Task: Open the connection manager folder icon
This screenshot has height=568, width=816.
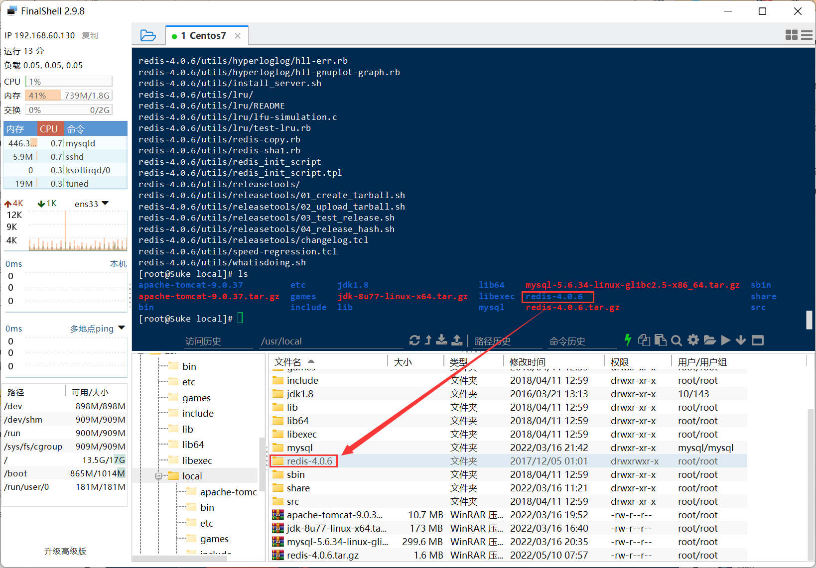Action: (x=148, y=35)
